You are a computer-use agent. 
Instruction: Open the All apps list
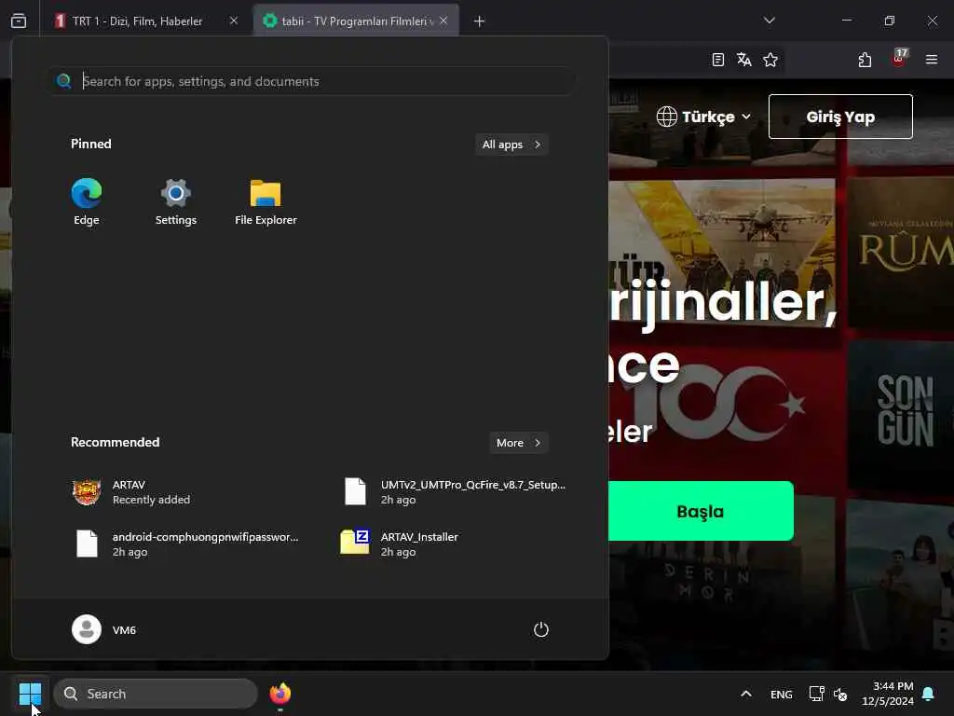click(x=511, y=145)
